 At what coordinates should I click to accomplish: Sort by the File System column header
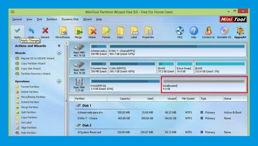(x=188, y=98)
